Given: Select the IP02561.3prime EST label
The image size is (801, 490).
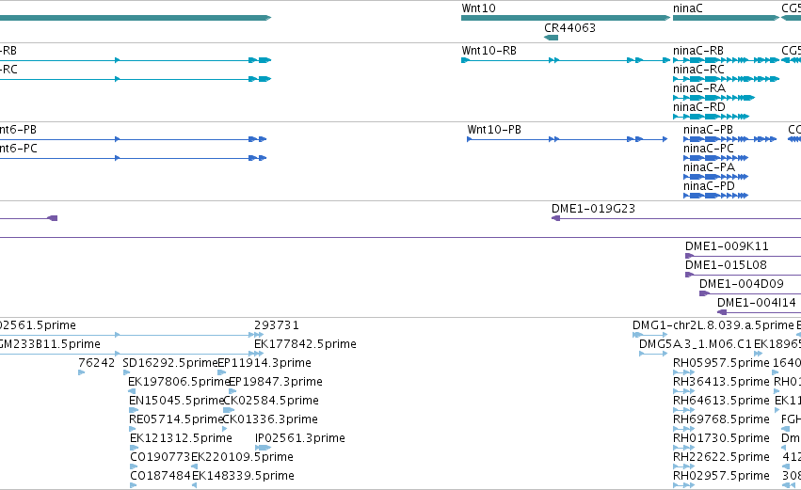Looking at the screenshot, I should pos(300,439).
